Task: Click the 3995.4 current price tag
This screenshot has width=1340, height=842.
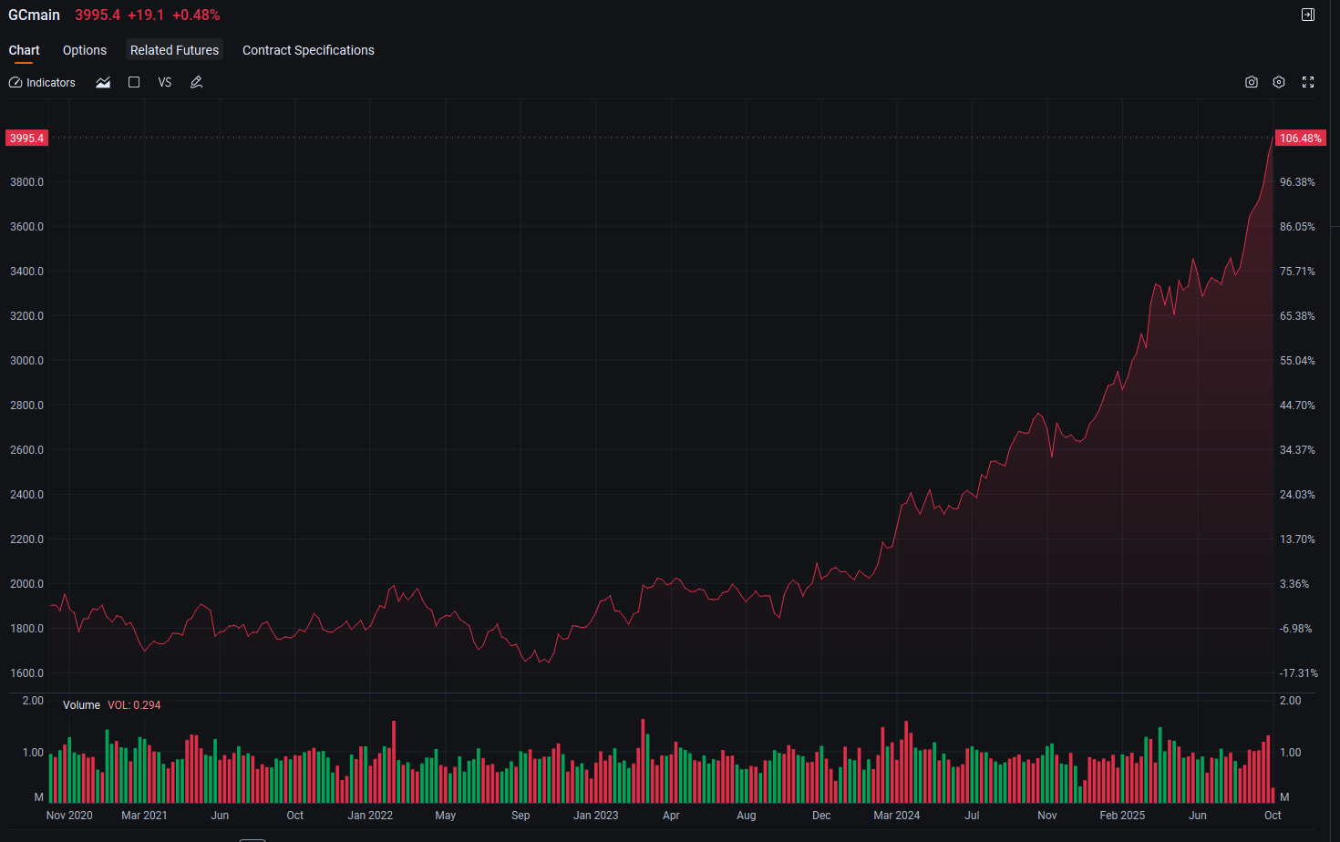Action: 27,139
